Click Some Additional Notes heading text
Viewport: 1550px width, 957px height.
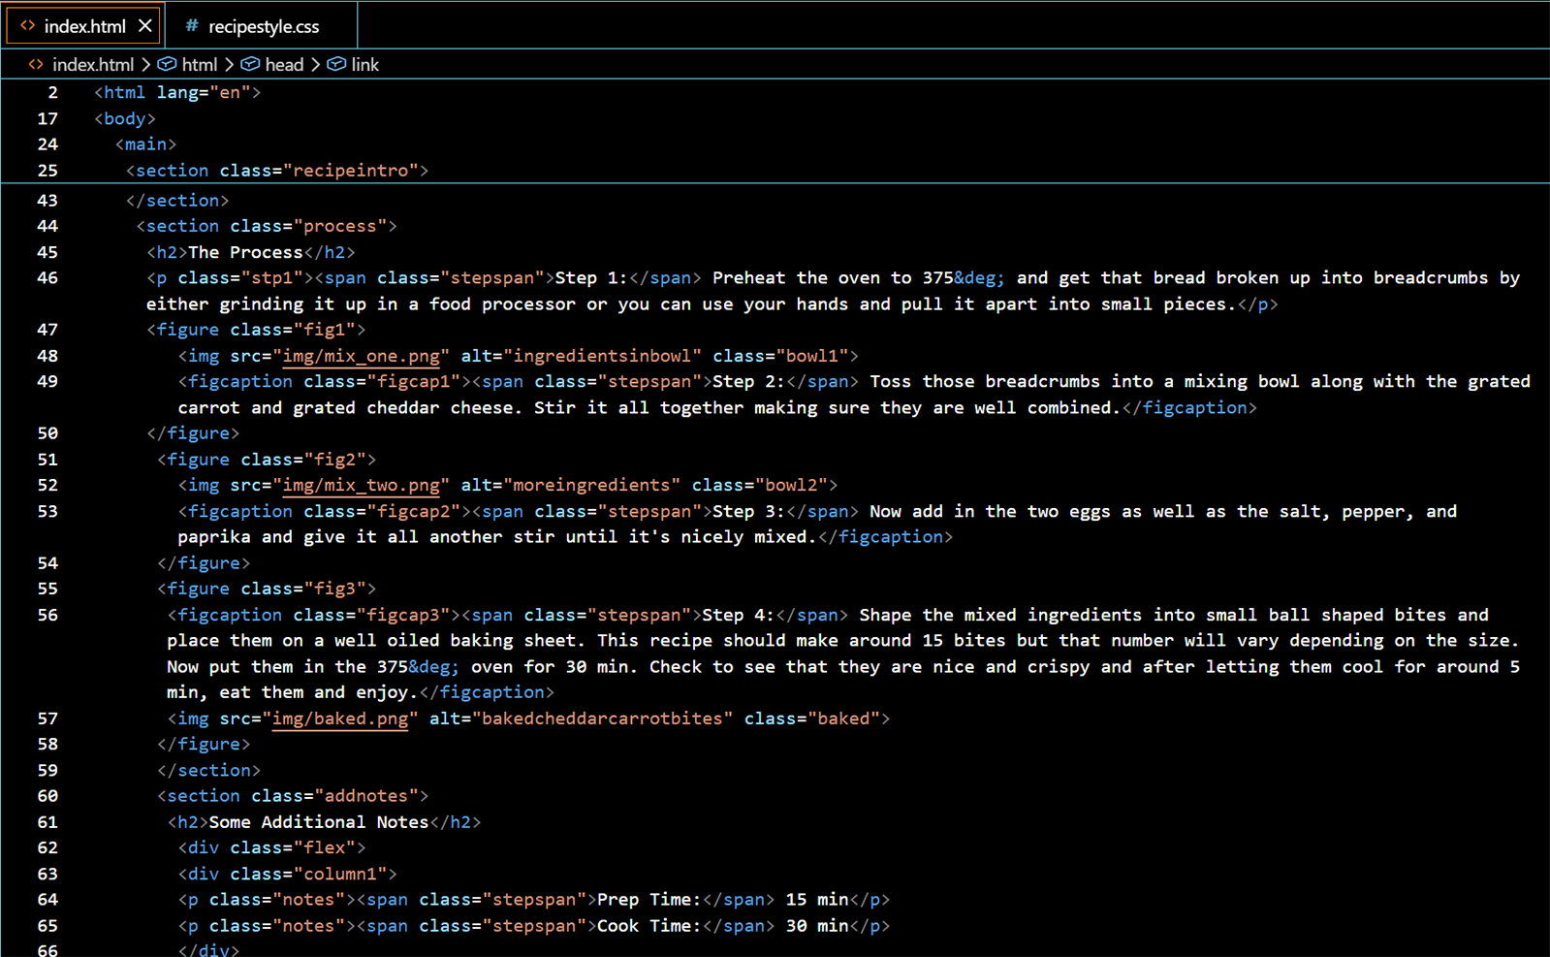tap(319, 822)
